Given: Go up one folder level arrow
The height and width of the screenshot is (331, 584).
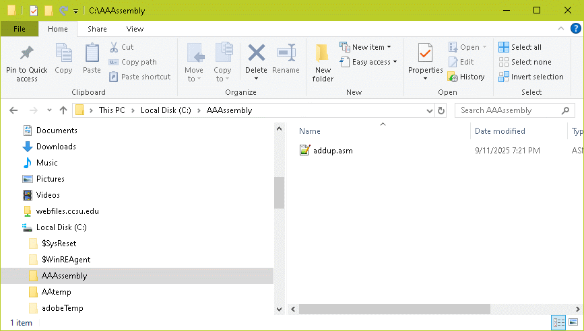Looking at the screenshot, I should coord(63,110).
